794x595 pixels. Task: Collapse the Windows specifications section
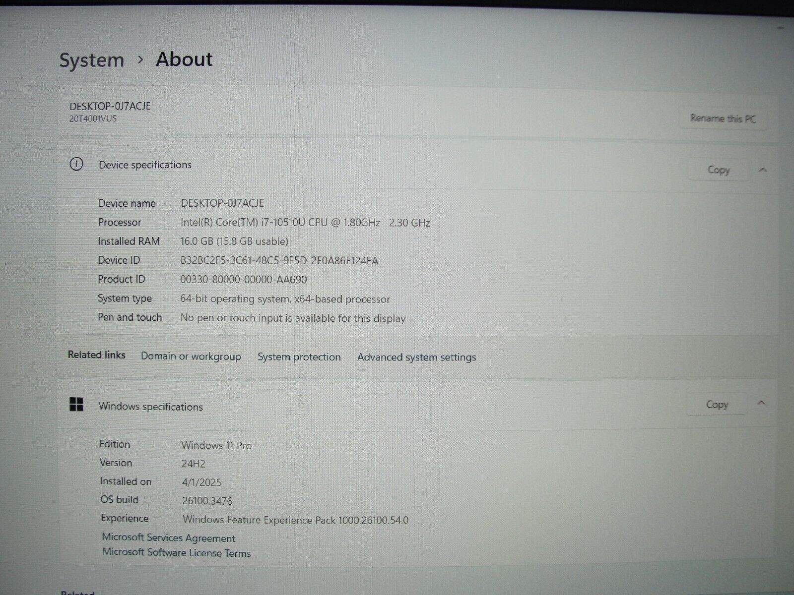pos(762,404)
